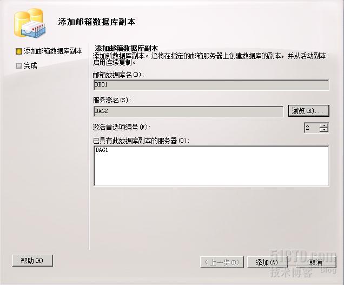
Task: Click the 已具有此数据库副本的服务器(O) label
Action: click(x=141, y=141)
